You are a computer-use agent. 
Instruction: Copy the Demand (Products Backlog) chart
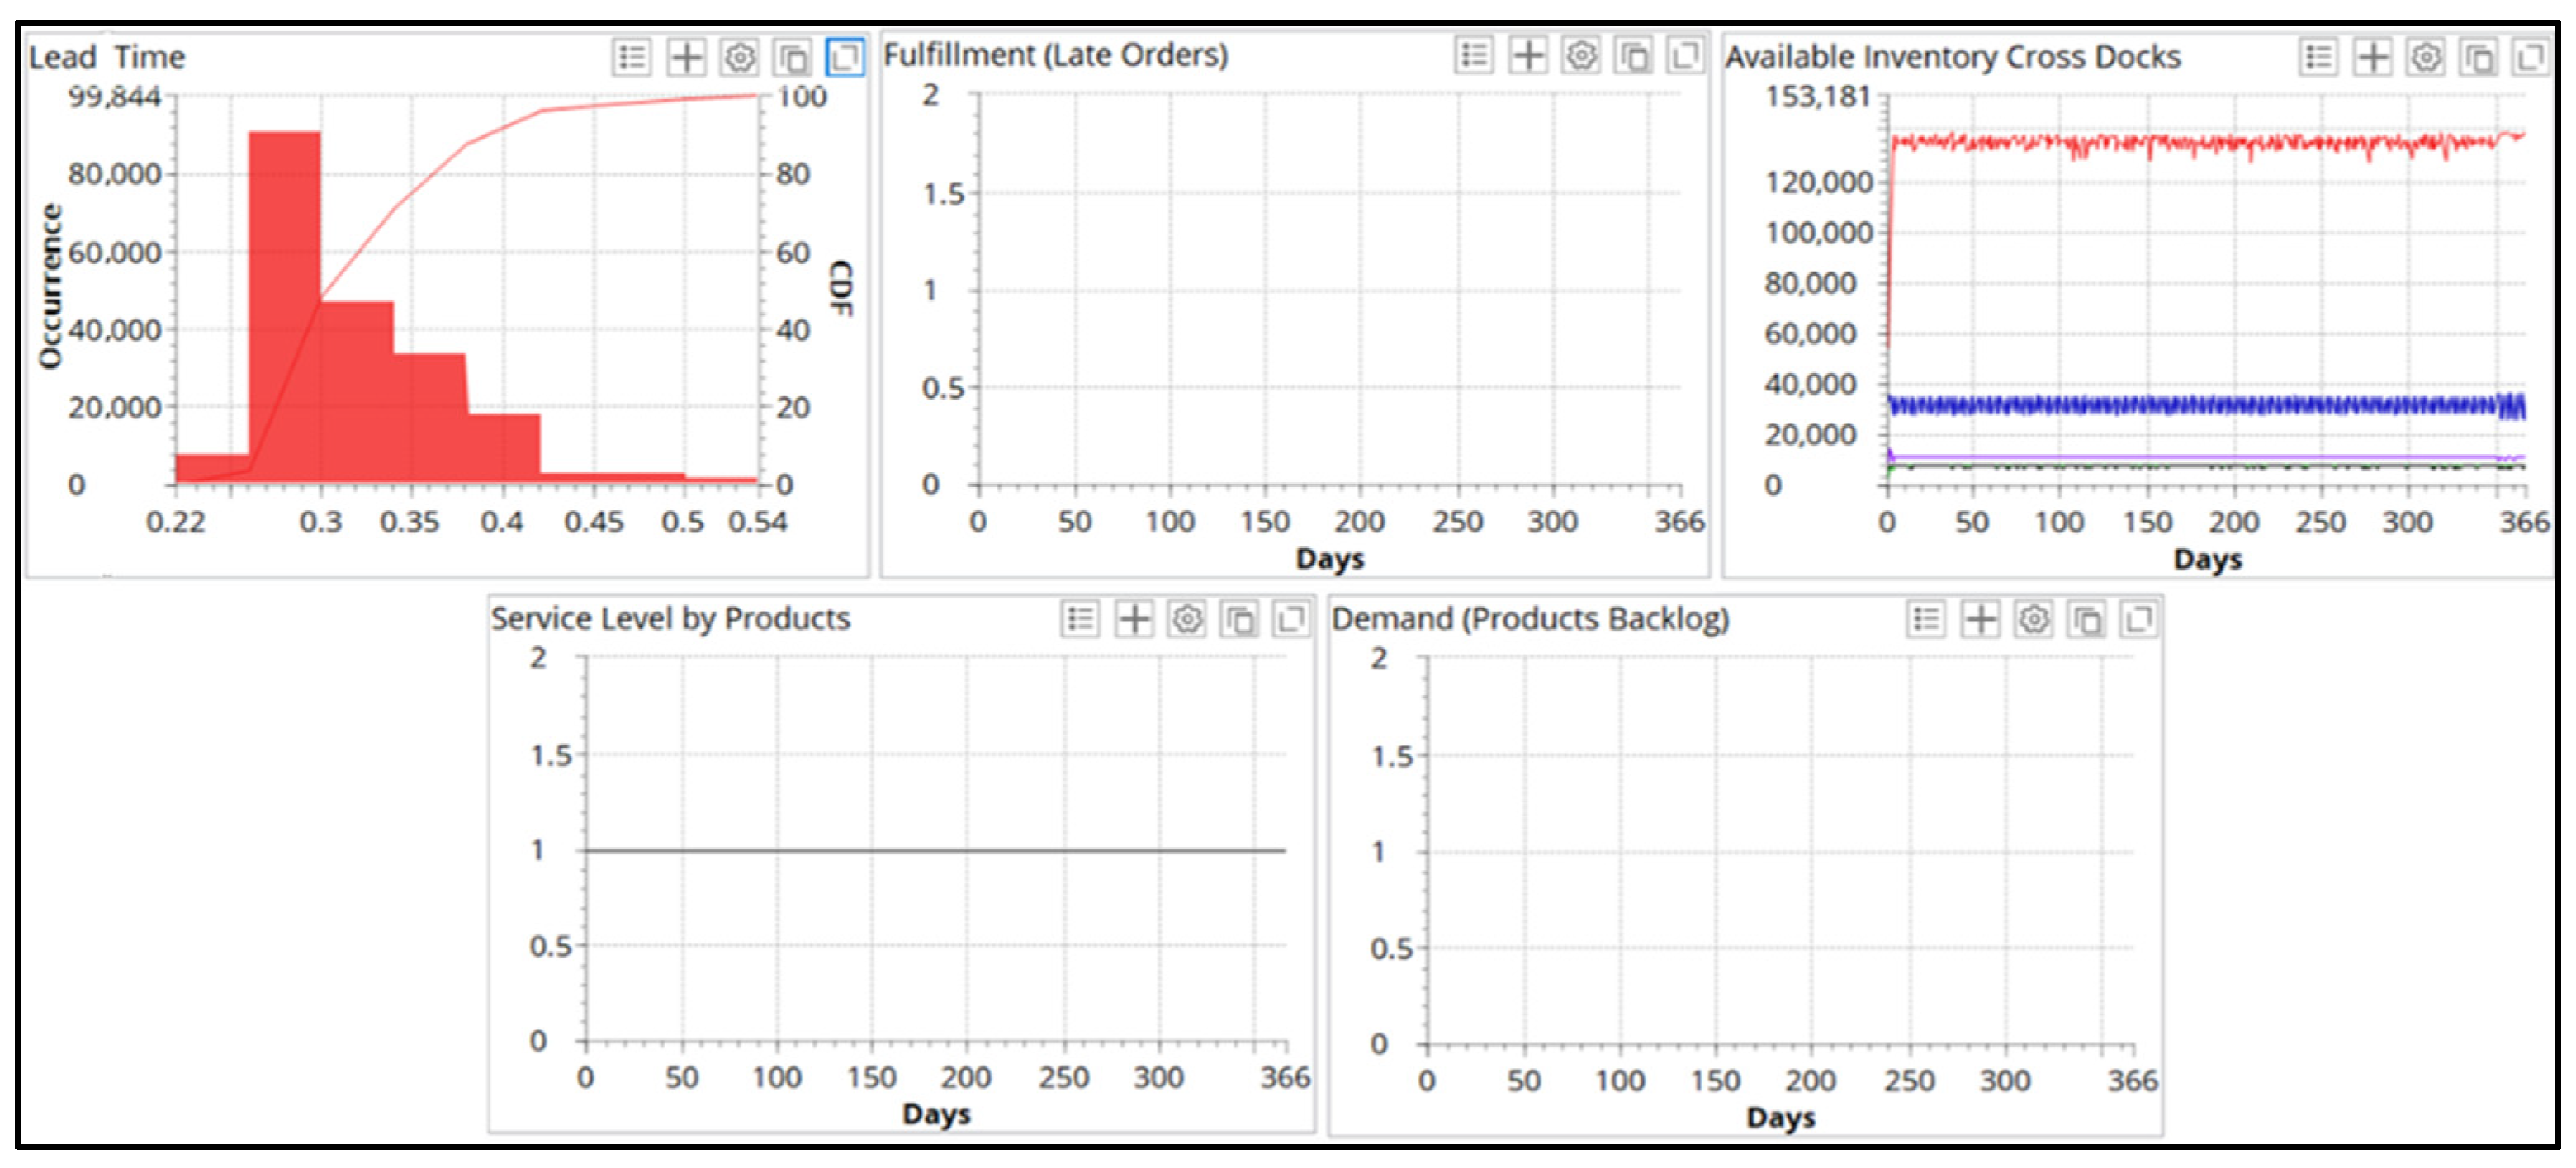(x=2086, y=620)
